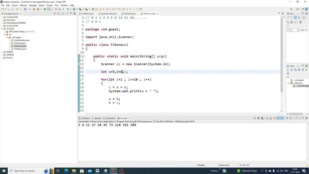Screen dimensions: 309x174
Task: Click line 15 int declaration code
Action: point(114,72)
